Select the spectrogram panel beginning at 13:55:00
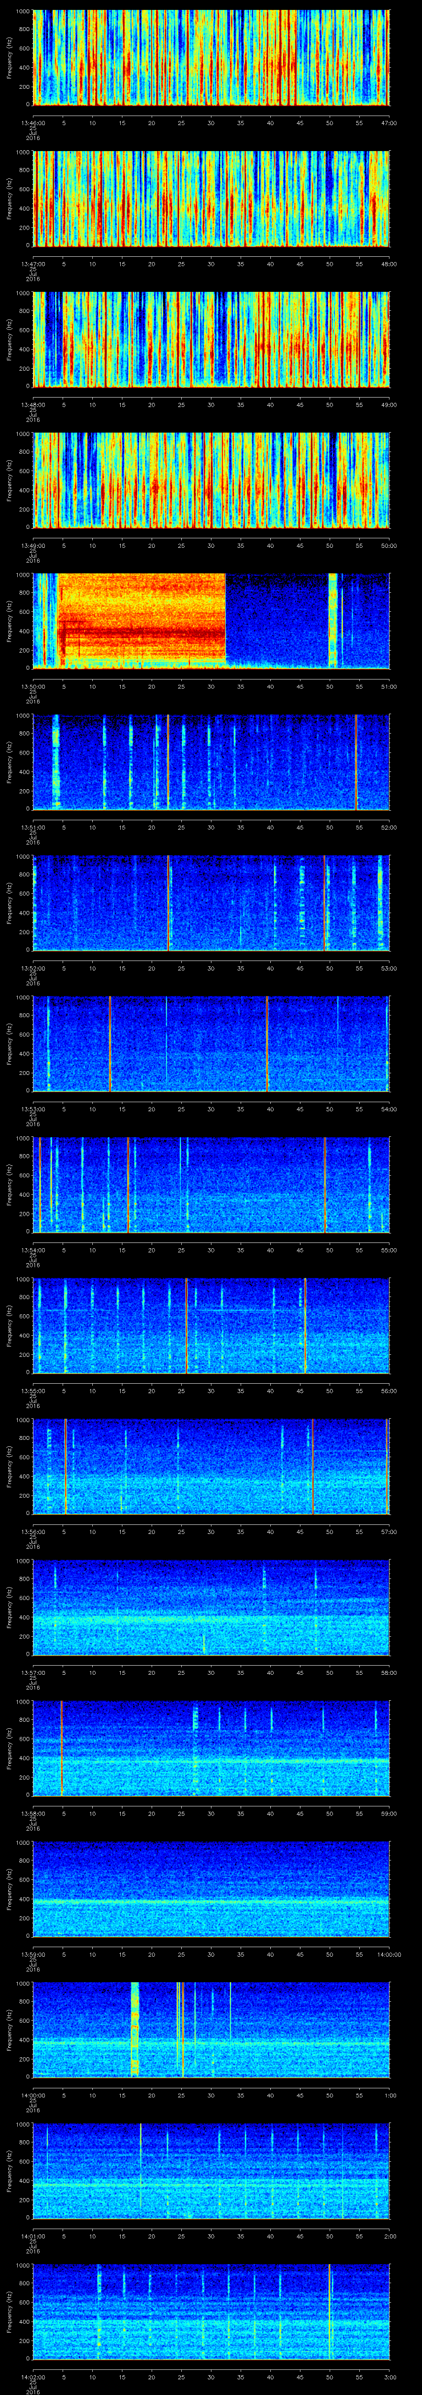Screen dimensions: 422x2395 211,1326
